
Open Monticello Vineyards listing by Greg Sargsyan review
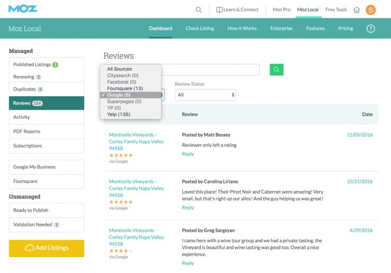pyautogui.click(x=136, y=237)
